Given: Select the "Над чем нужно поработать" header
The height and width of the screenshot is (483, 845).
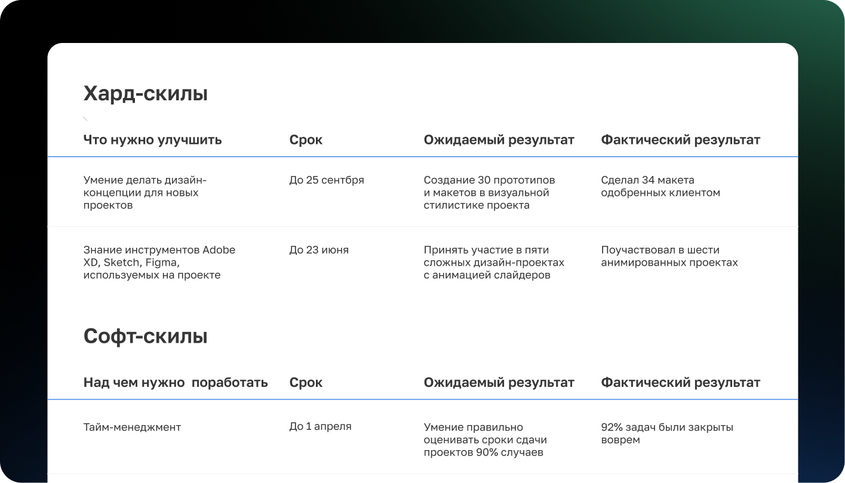Looking at the screenshot, I should pos(176,383).
